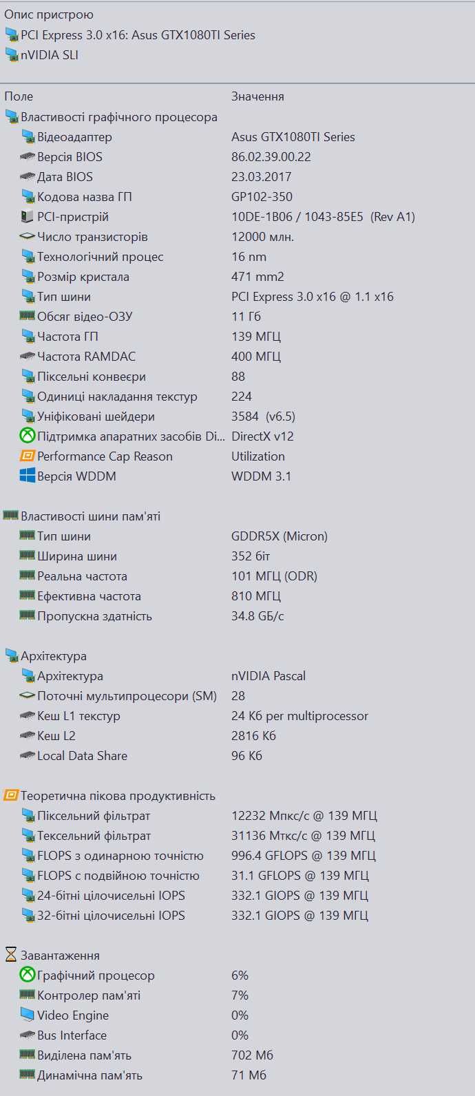
Task: Click the Відеоадаптер row icon
Action: 28,137
